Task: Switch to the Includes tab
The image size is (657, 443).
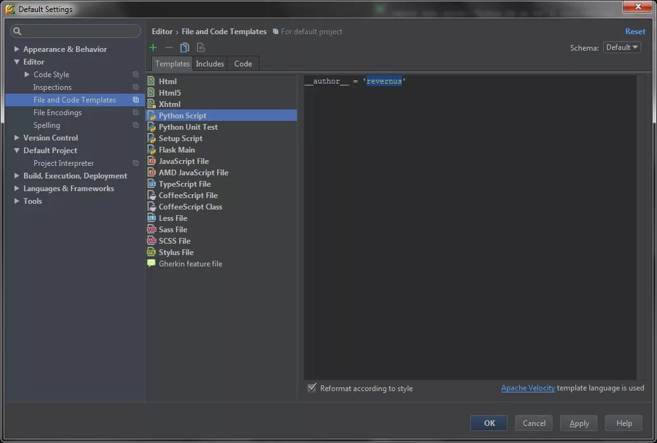Action: point(210,64)
